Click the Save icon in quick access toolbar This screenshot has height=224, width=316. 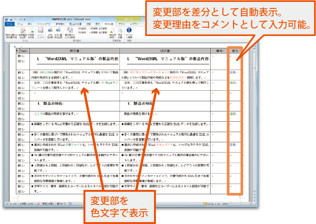[11, 19]
